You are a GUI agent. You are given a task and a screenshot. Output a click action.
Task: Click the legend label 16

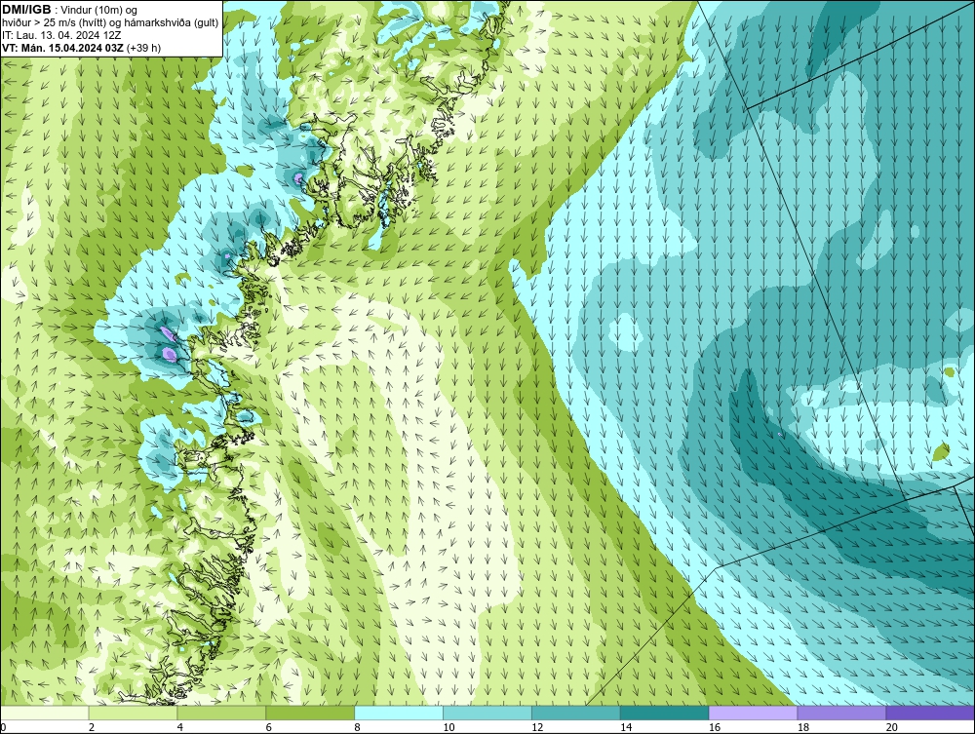715,727
